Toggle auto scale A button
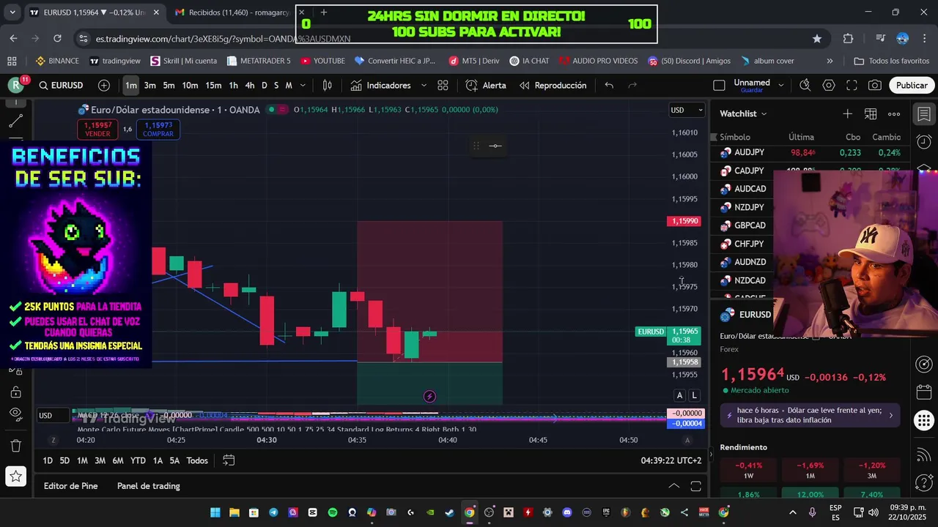 tap(679, 395)
